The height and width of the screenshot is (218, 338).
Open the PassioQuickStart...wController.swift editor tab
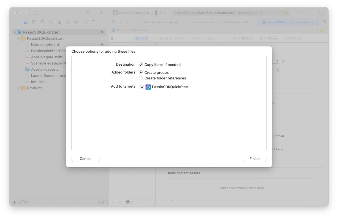click(x=220, y=22)
